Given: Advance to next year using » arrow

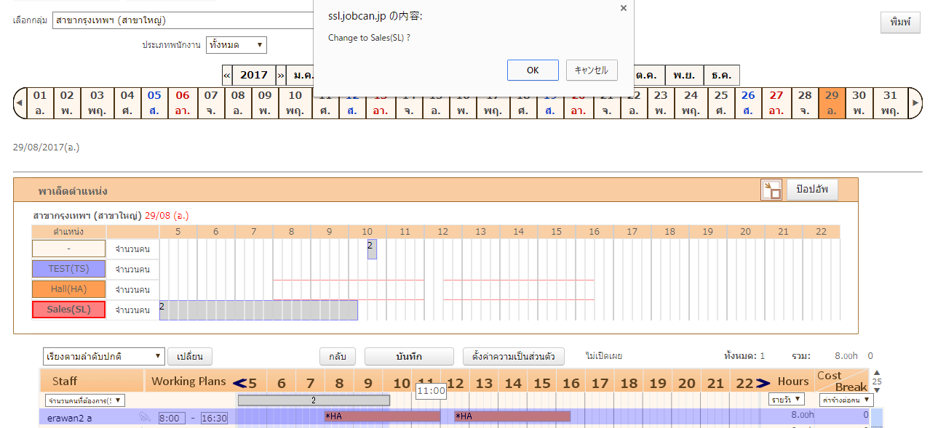Looking at the screenshot, I should 281,76.
